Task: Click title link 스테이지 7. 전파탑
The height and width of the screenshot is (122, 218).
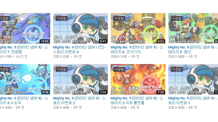Action: pyautogui.click(x=24, y=50)
